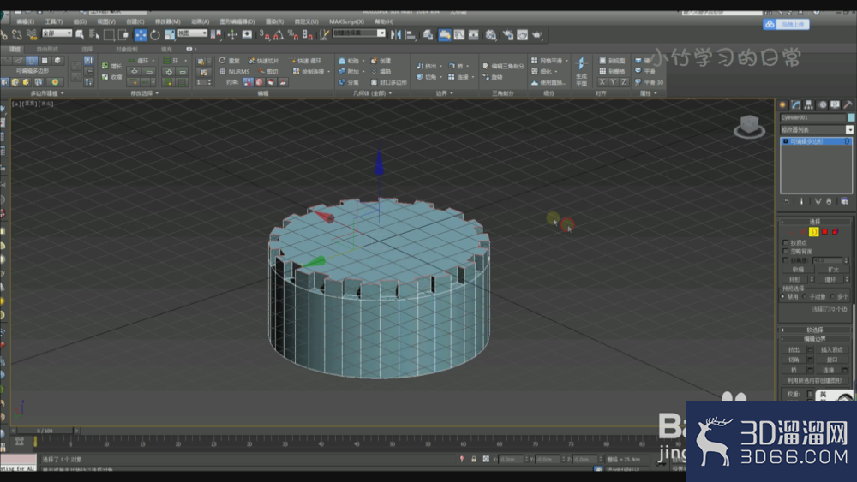
Task: Open the Hierarchy command panel tab
Action: pyautogui.click(x=809, y=104)
